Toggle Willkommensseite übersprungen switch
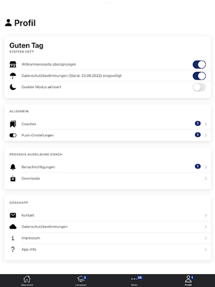Screen dimensions: 215x287 click(x=199, y=64)
